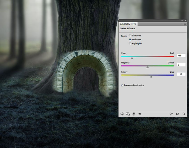Close the Adjustments panel

click(x=186, y=21)
